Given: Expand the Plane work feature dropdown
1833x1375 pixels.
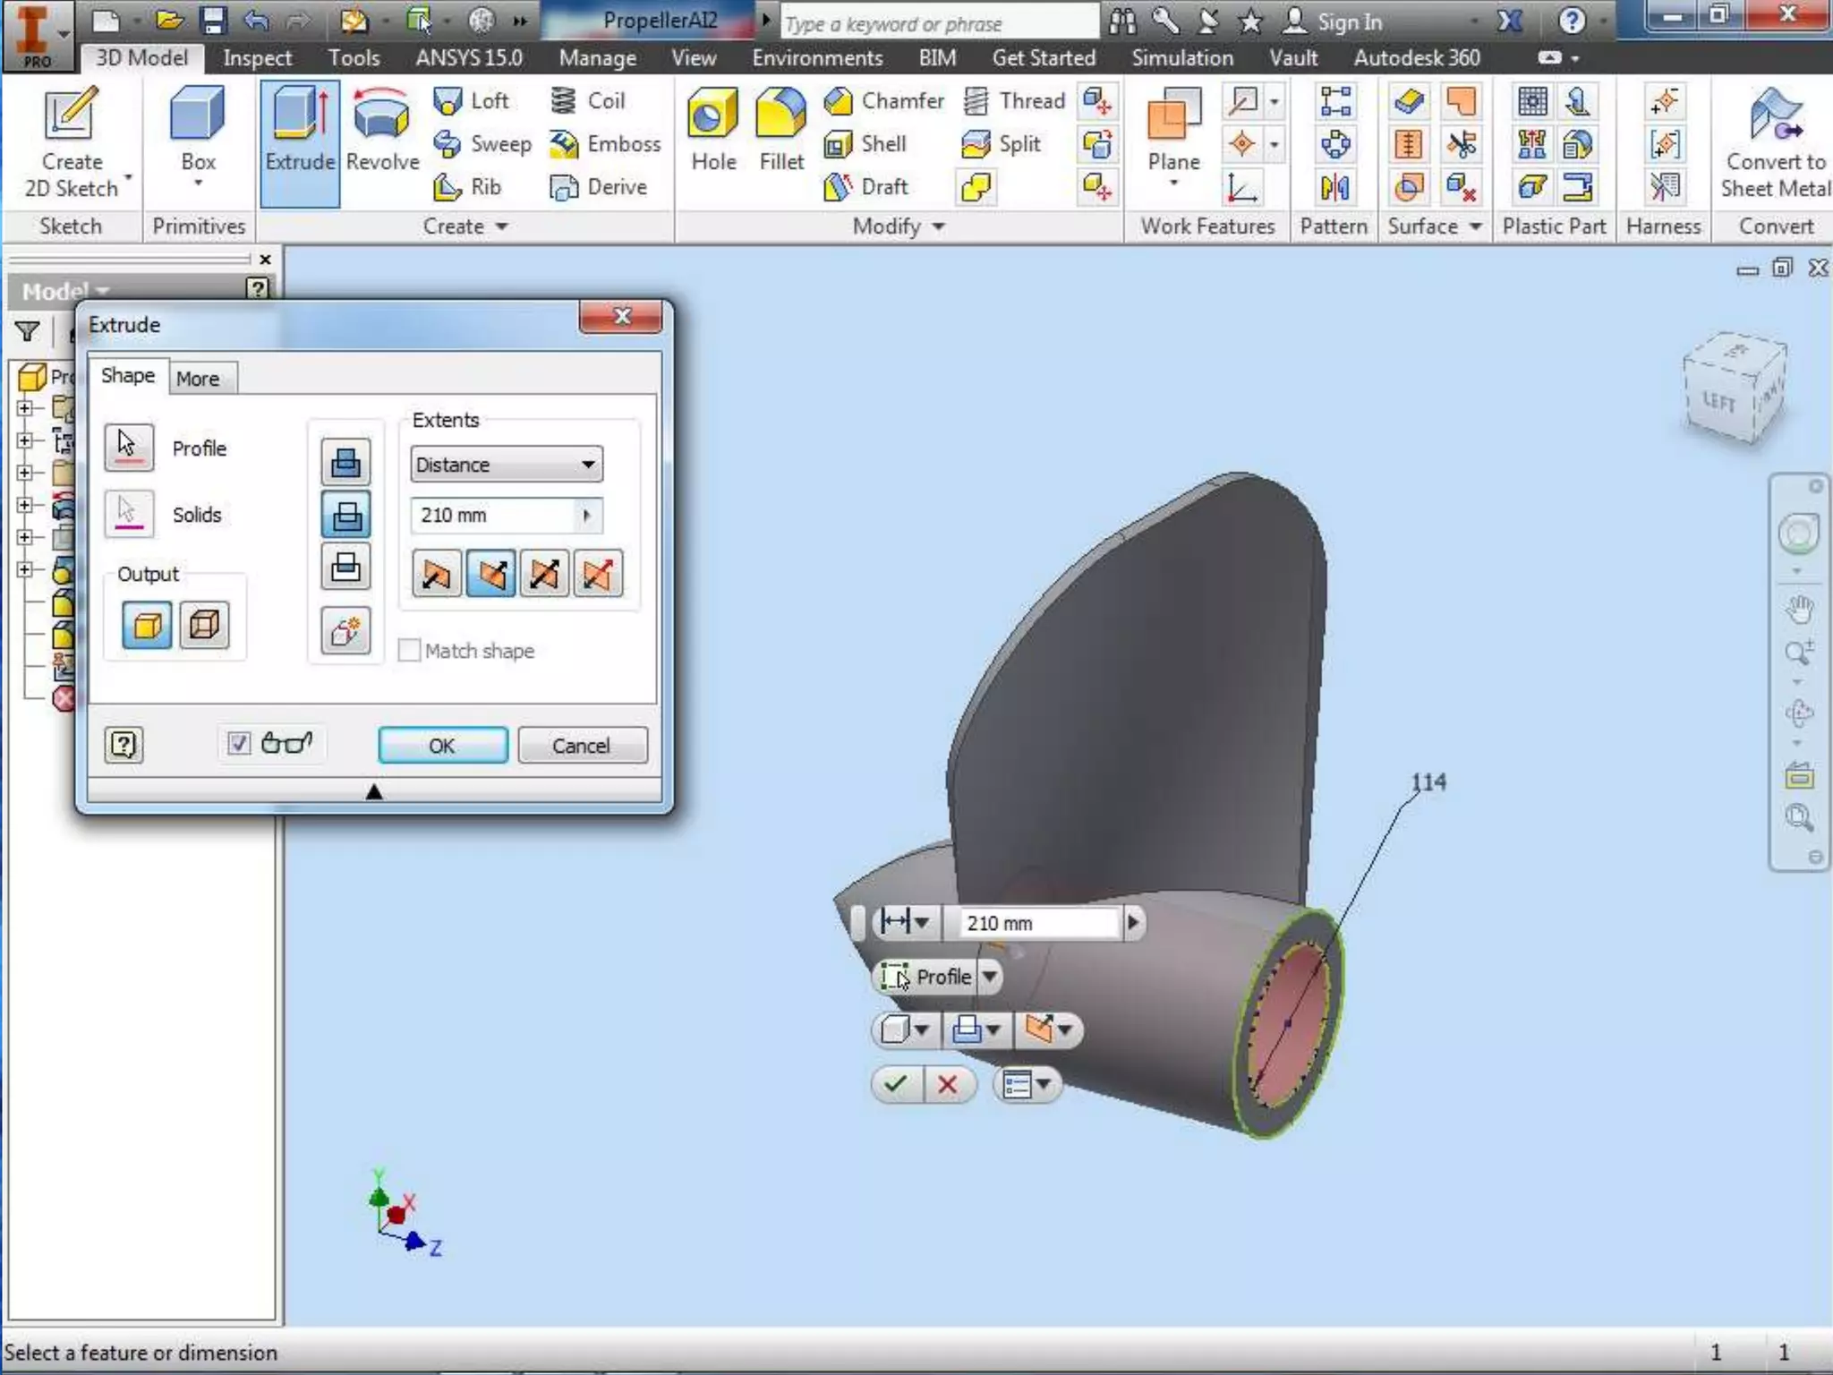Looking at the screenshot, I should coord(1173,184).
